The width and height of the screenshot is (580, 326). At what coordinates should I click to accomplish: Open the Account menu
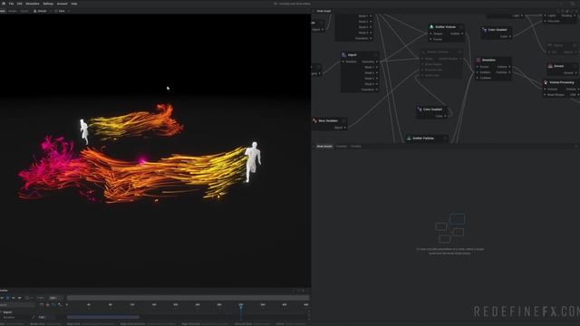point(63,4)
